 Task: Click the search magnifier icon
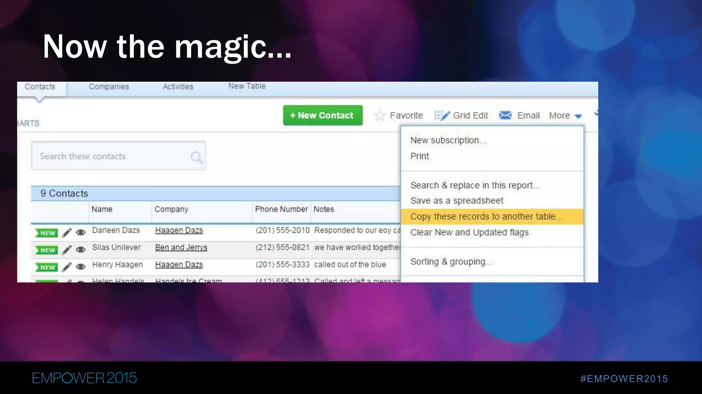[x=197, y=157]
